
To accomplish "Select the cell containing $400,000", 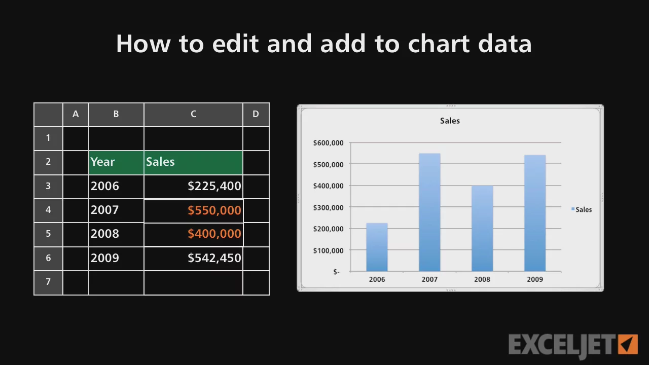I will point(193,234).
